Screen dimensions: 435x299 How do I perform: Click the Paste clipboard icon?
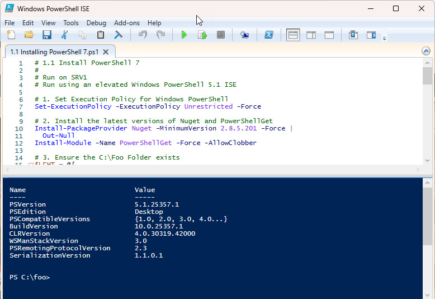101,35
